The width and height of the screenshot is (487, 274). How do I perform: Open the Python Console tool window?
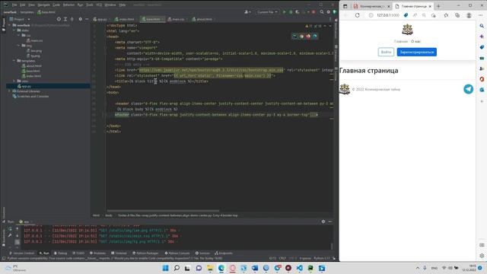(x=177, y=253)
